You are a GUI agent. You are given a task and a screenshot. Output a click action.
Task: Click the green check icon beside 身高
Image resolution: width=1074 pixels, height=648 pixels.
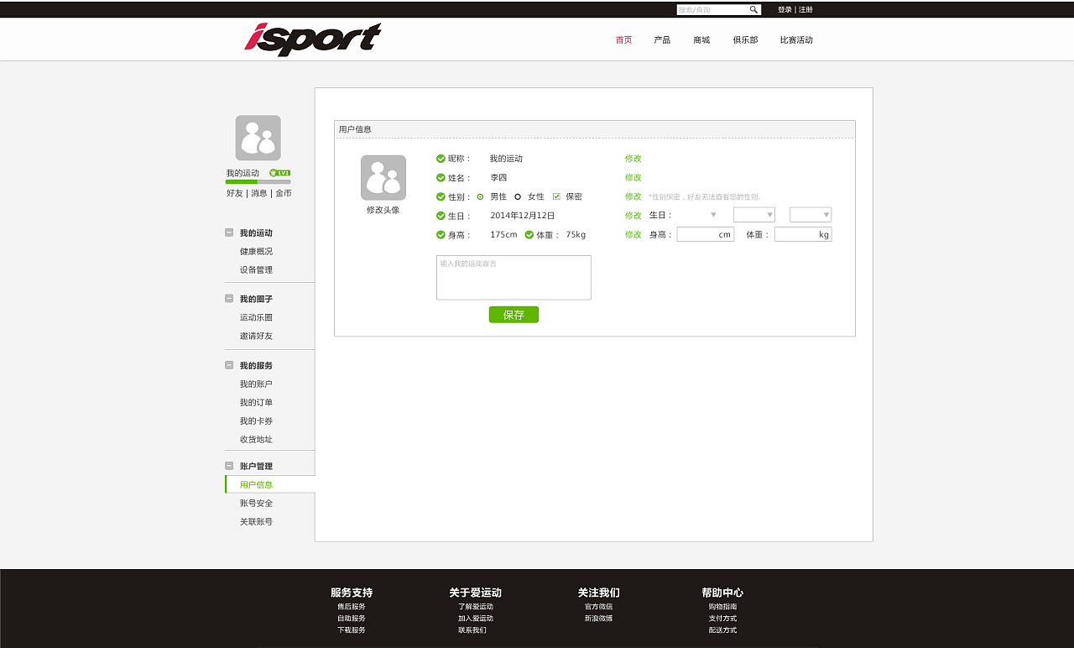coord(441,235)
